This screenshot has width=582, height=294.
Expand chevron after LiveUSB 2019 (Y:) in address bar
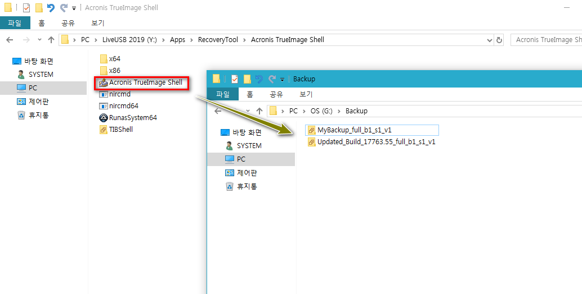pos(164,40)
